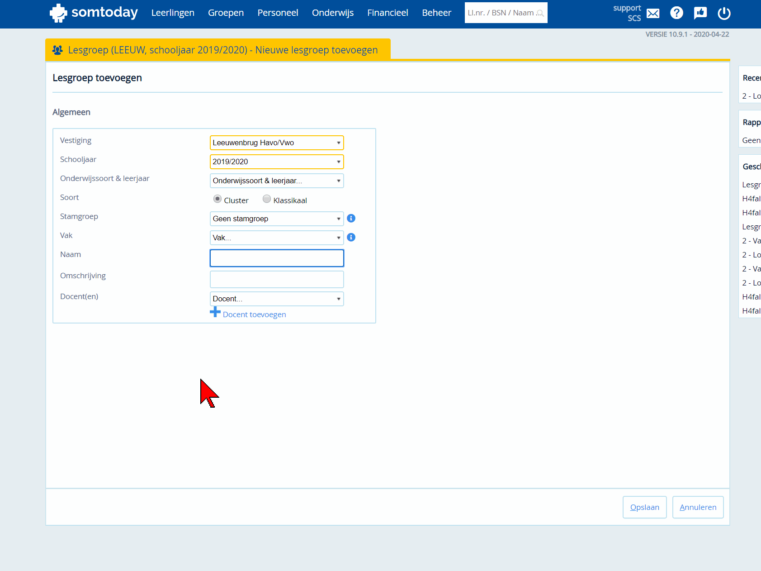Open the Vestiging dropdown
The image size is (761, 571).
[x=277, y=143]
